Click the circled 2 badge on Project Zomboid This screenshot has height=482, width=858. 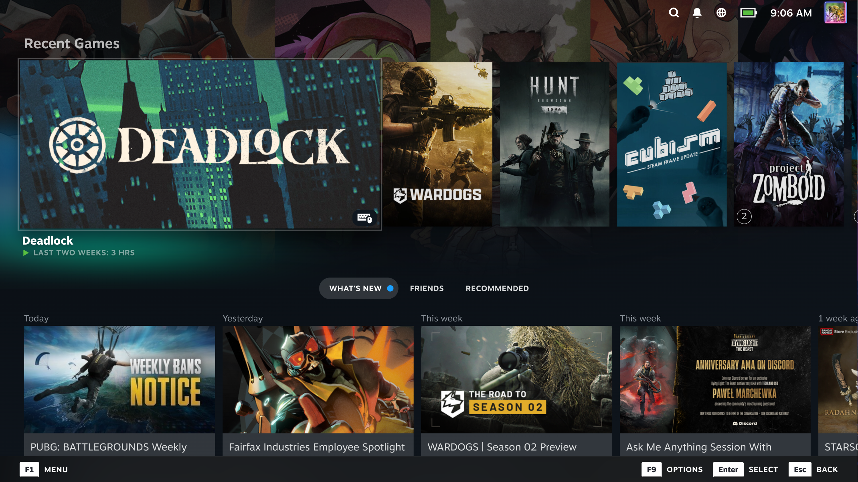coord(744,217)
